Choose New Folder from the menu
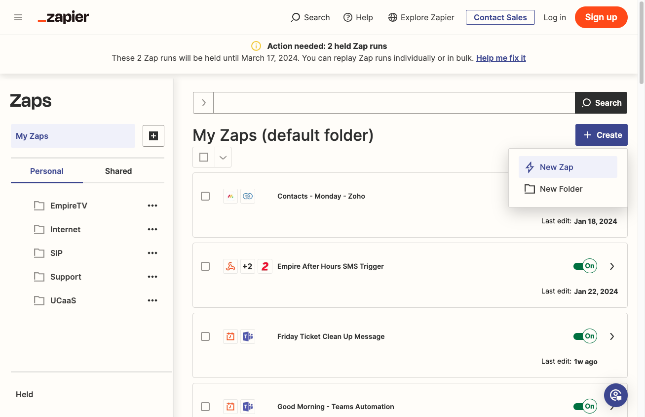Image resolution: width=645 pixels, height=417 pixels. pyautogui.click(x=568, y=189)
